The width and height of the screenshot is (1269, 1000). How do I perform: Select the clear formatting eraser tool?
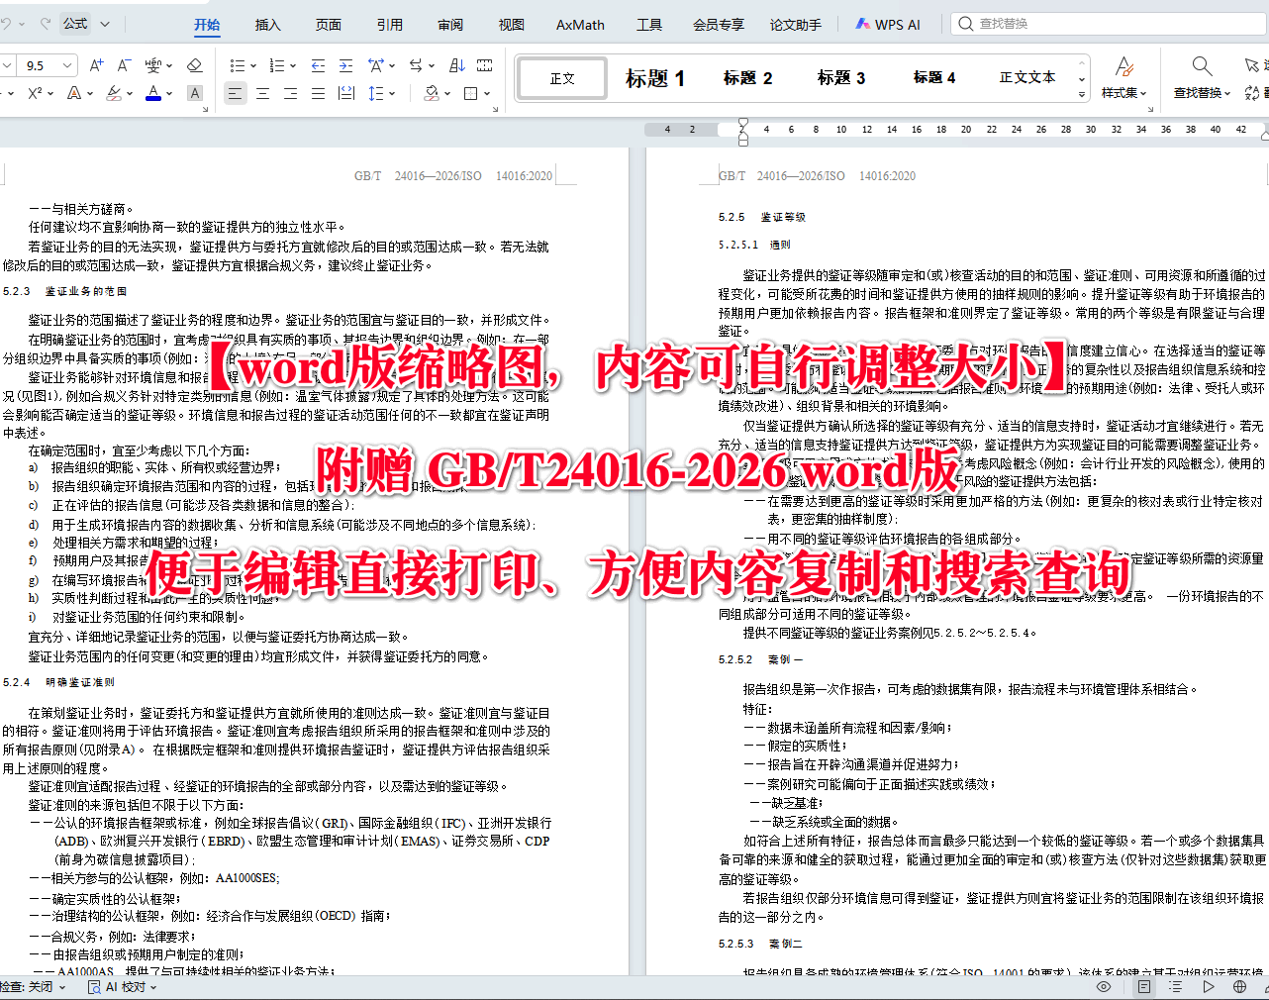pyautogui.click(x=195, y=64)
